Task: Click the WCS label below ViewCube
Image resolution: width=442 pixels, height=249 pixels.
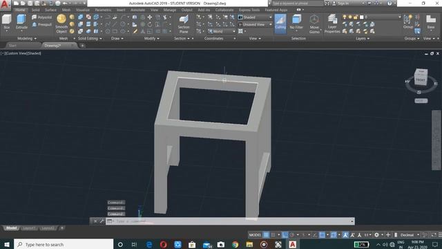Action: (421, 101)
